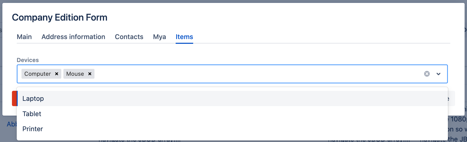Click the Computer chip label
The image size is (467, 142).
pyautogui.click(x=37, y=74)
